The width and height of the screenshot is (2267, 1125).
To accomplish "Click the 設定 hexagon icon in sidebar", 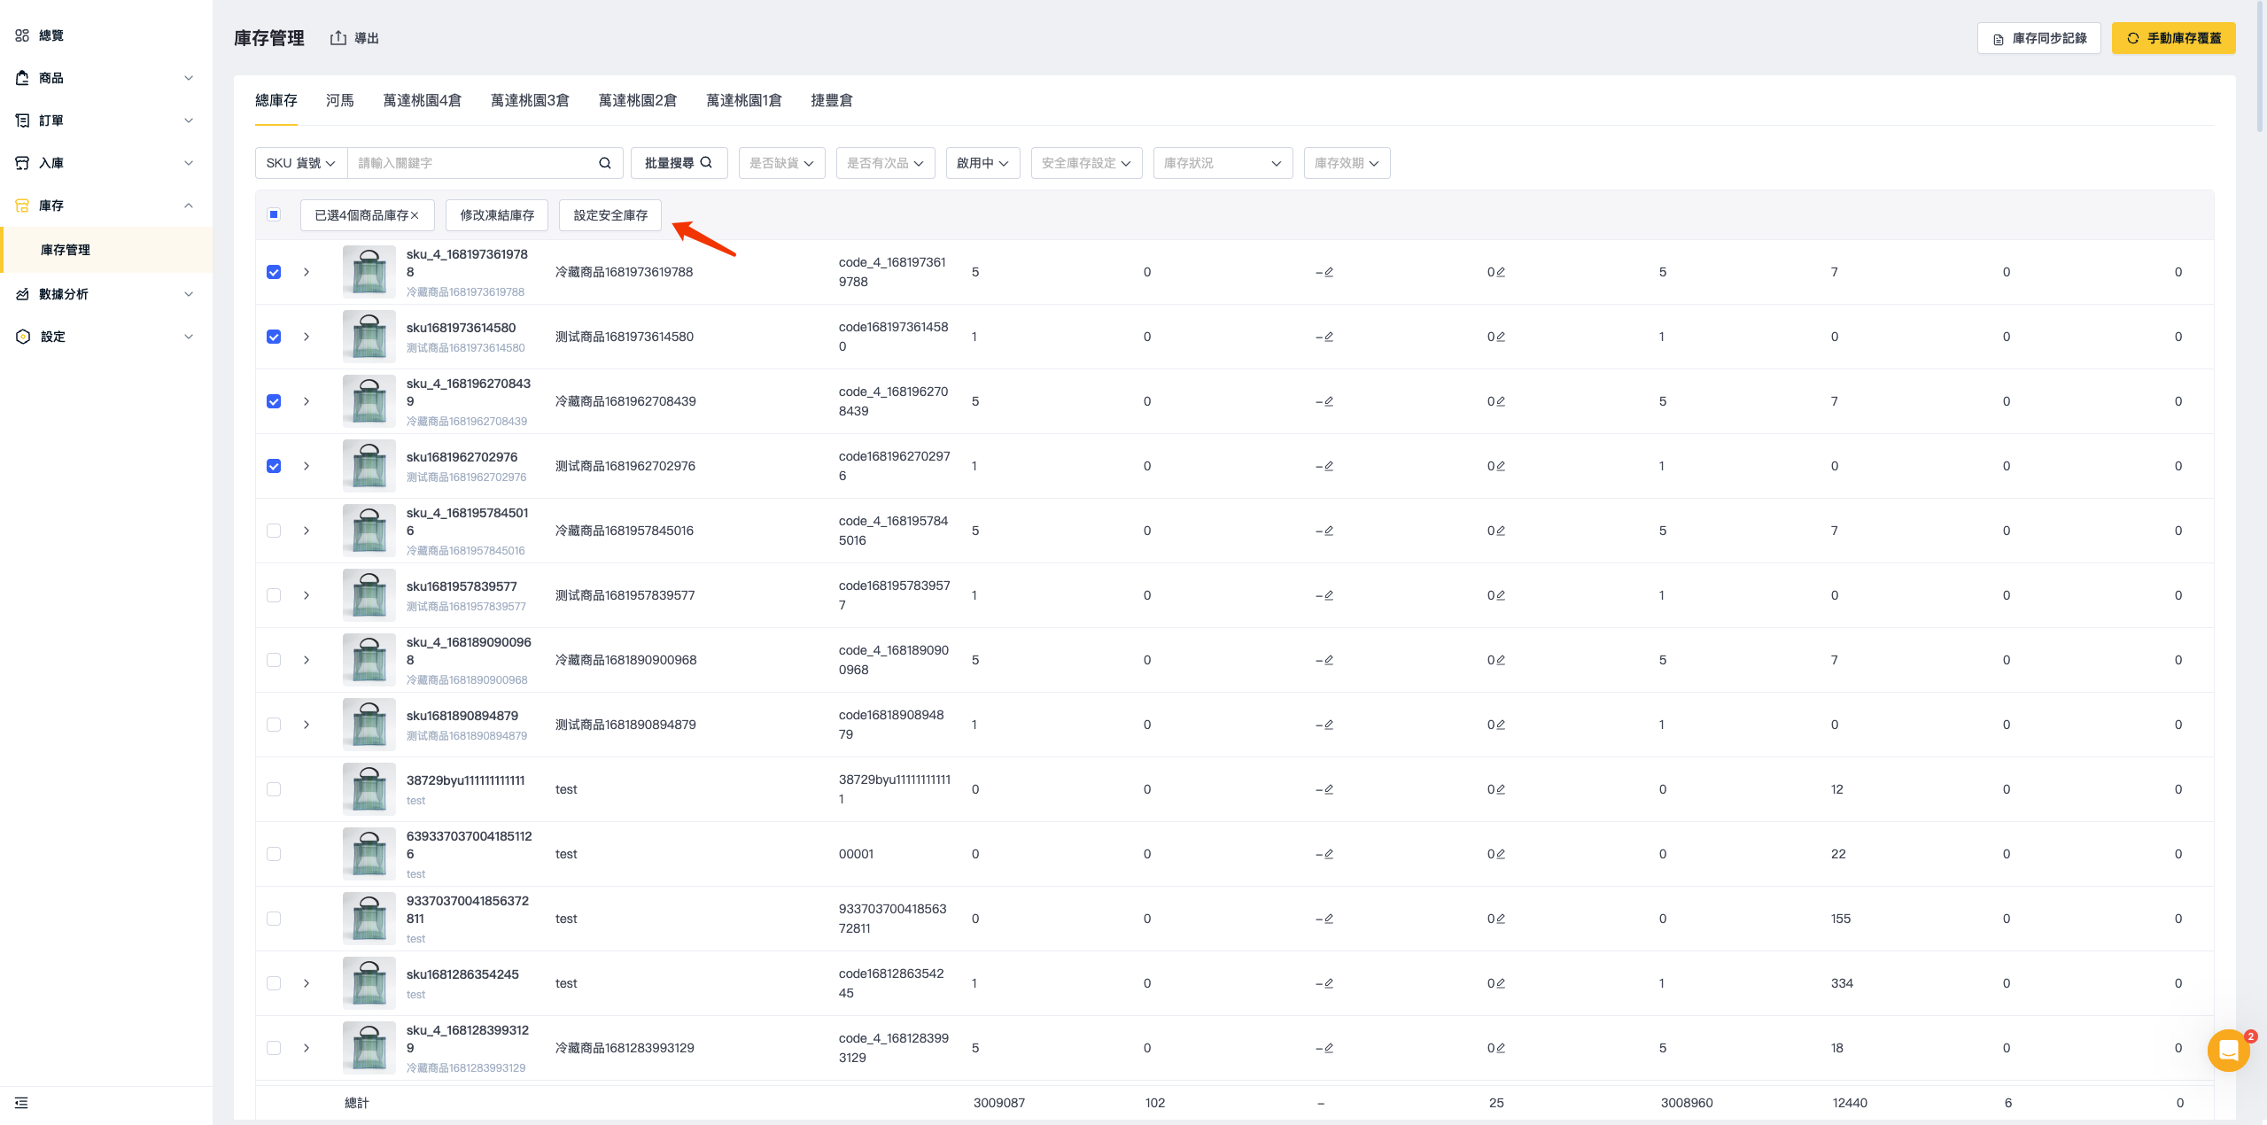I will point(23,337).
